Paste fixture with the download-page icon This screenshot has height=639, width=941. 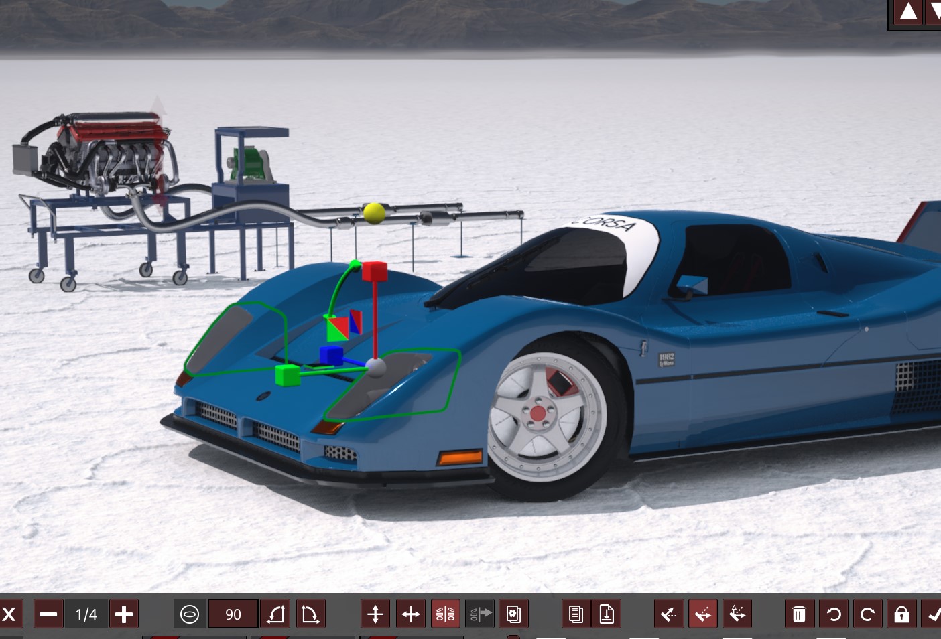click(x=607, y=614)
